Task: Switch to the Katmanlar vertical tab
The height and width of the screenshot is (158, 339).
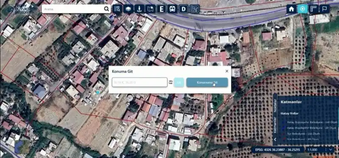Action: (x=275, y=125)
